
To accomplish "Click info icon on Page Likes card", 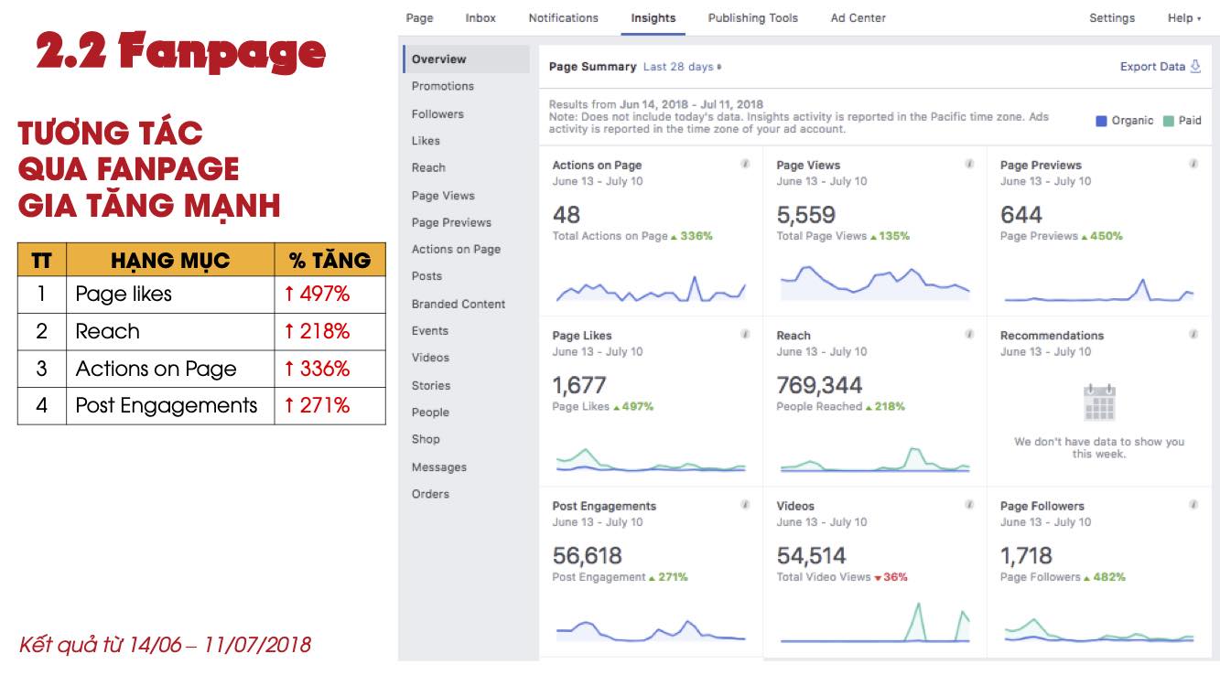I will pyautogui.click(x=745, y=335).
